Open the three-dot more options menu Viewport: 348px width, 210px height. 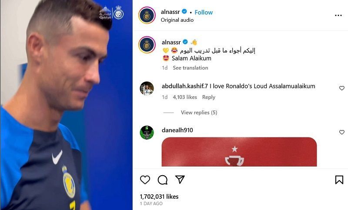point(338,15)
